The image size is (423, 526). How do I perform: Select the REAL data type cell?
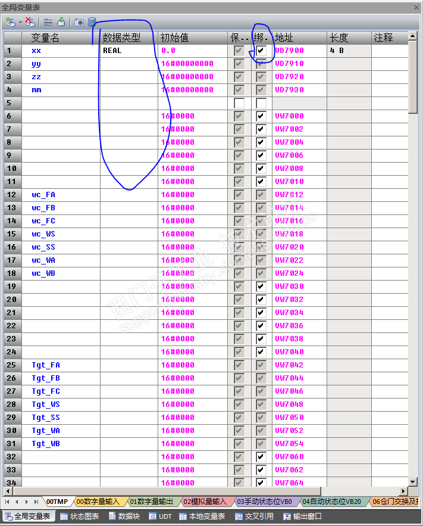tap(129, 51)
